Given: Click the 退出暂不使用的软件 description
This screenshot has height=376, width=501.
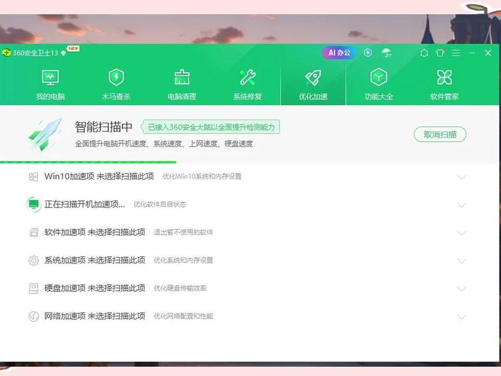Looking at the screenshot, I should coord(183,232).
